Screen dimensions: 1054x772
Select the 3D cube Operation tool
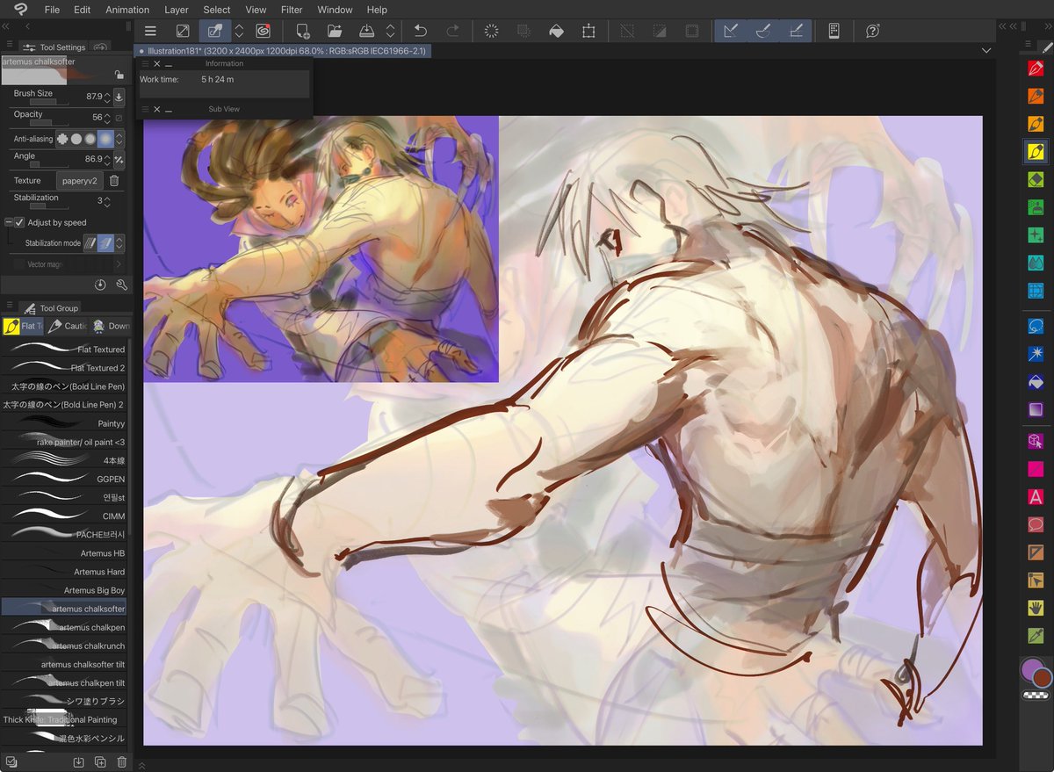1036,441
